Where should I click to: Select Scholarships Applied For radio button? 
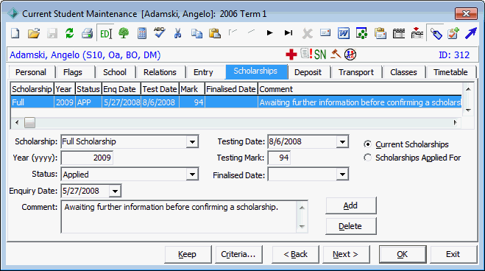[367, 158]
